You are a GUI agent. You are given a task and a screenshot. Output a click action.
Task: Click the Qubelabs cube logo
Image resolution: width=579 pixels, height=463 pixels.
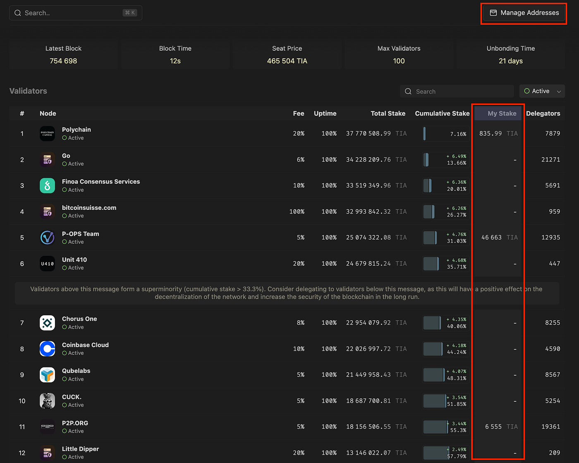47,375
